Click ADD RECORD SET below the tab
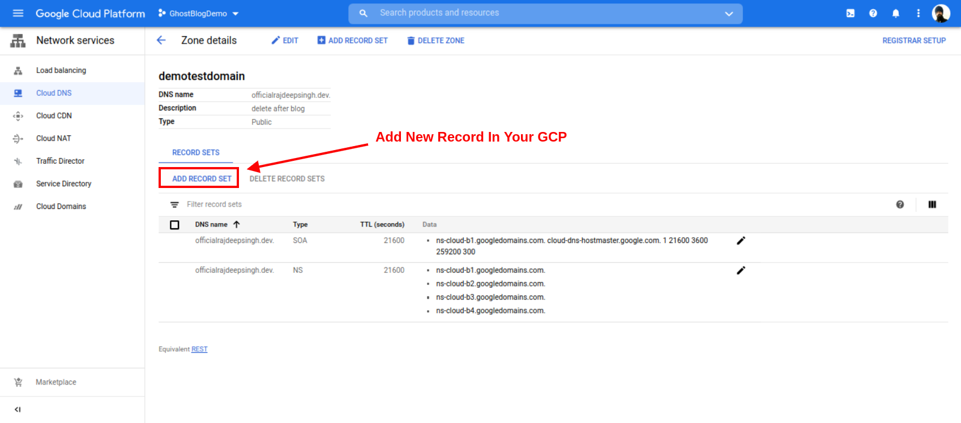Image resolution: width=961 pixels, height=423 pixels. 202,178
